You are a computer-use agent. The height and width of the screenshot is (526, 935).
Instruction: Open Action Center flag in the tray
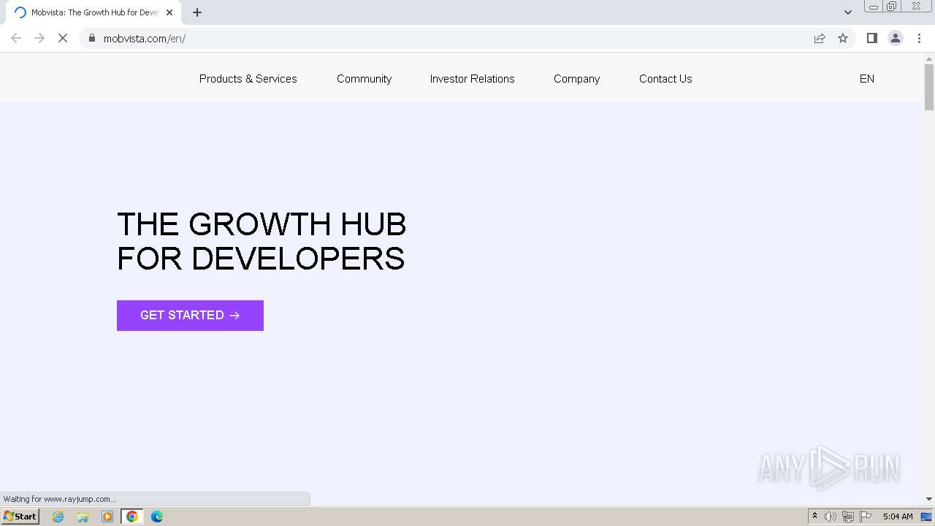(x=866, y=517)
